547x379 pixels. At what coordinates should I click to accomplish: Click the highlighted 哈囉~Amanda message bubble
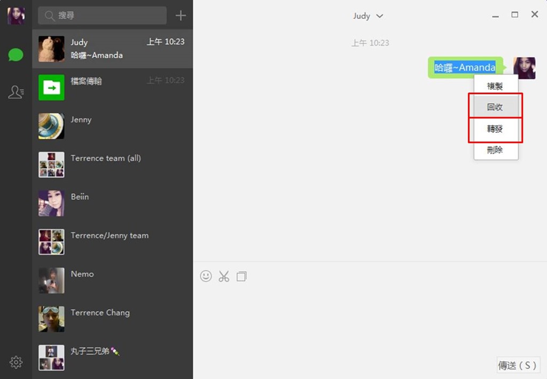466,67
